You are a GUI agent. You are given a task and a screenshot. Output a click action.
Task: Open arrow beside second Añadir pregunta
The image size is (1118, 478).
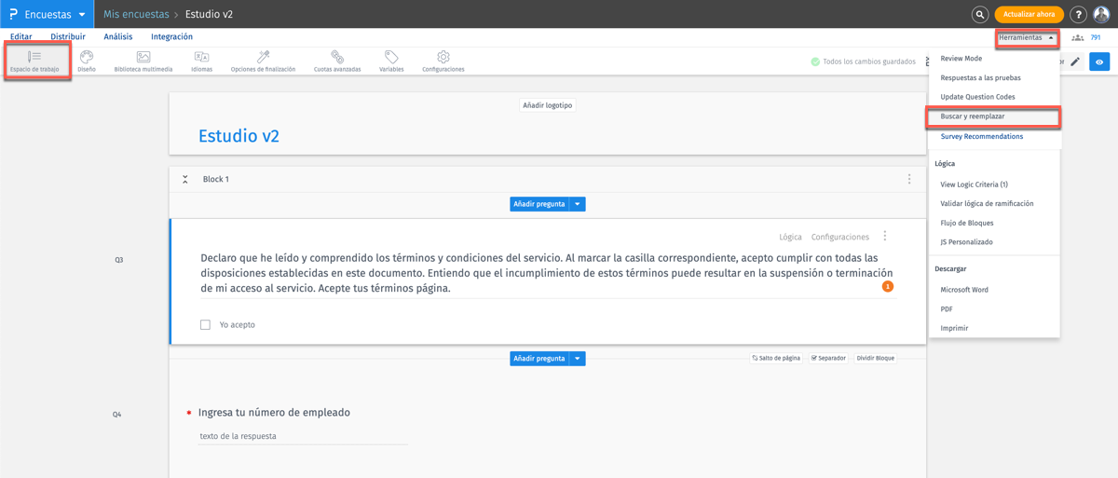coord(578,359)
